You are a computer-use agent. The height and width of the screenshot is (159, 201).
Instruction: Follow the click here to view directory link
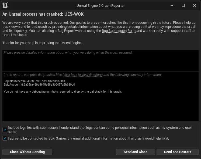pos(82,75)
